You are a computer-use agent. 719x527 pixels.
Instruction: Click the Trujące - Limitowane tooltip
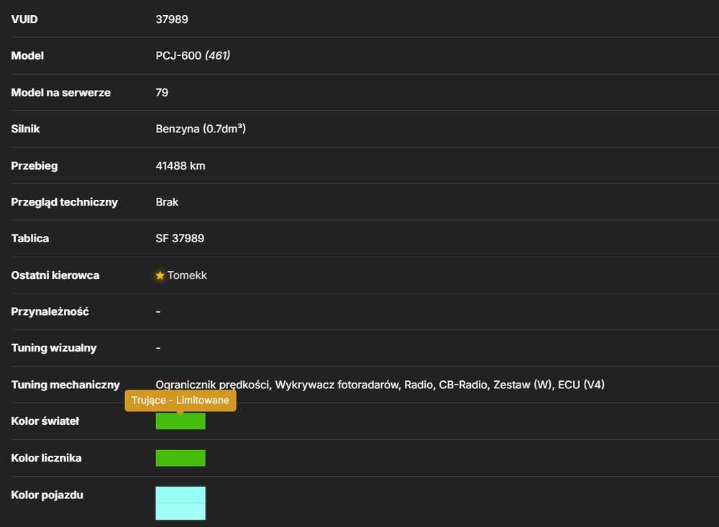tap(180, 400)
